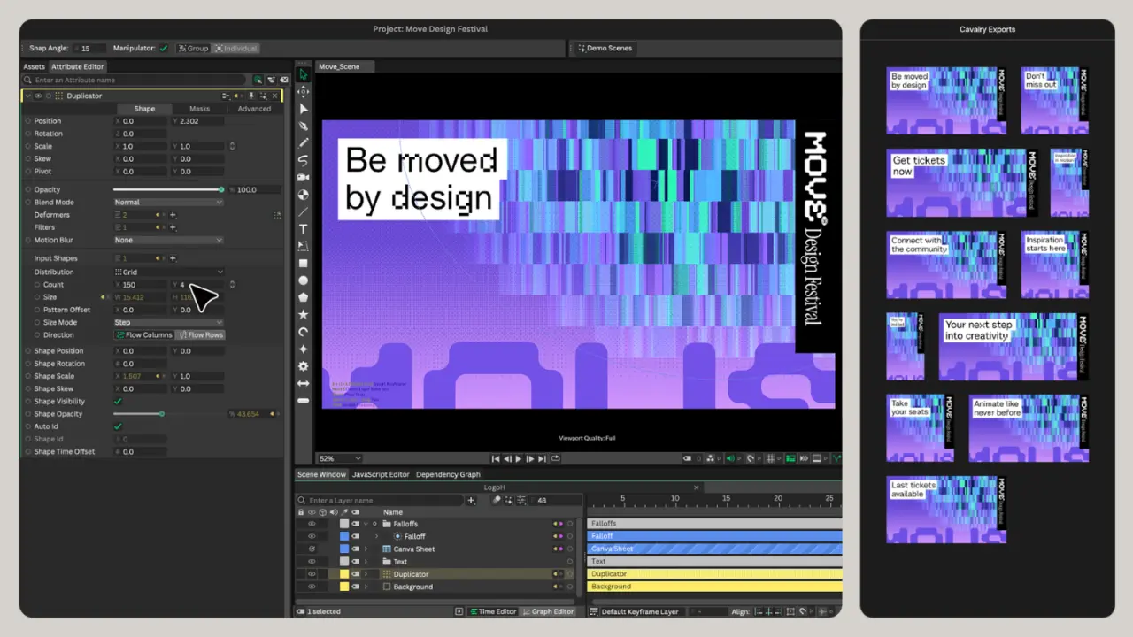Select the Camera tool

[x=304, y=178]
